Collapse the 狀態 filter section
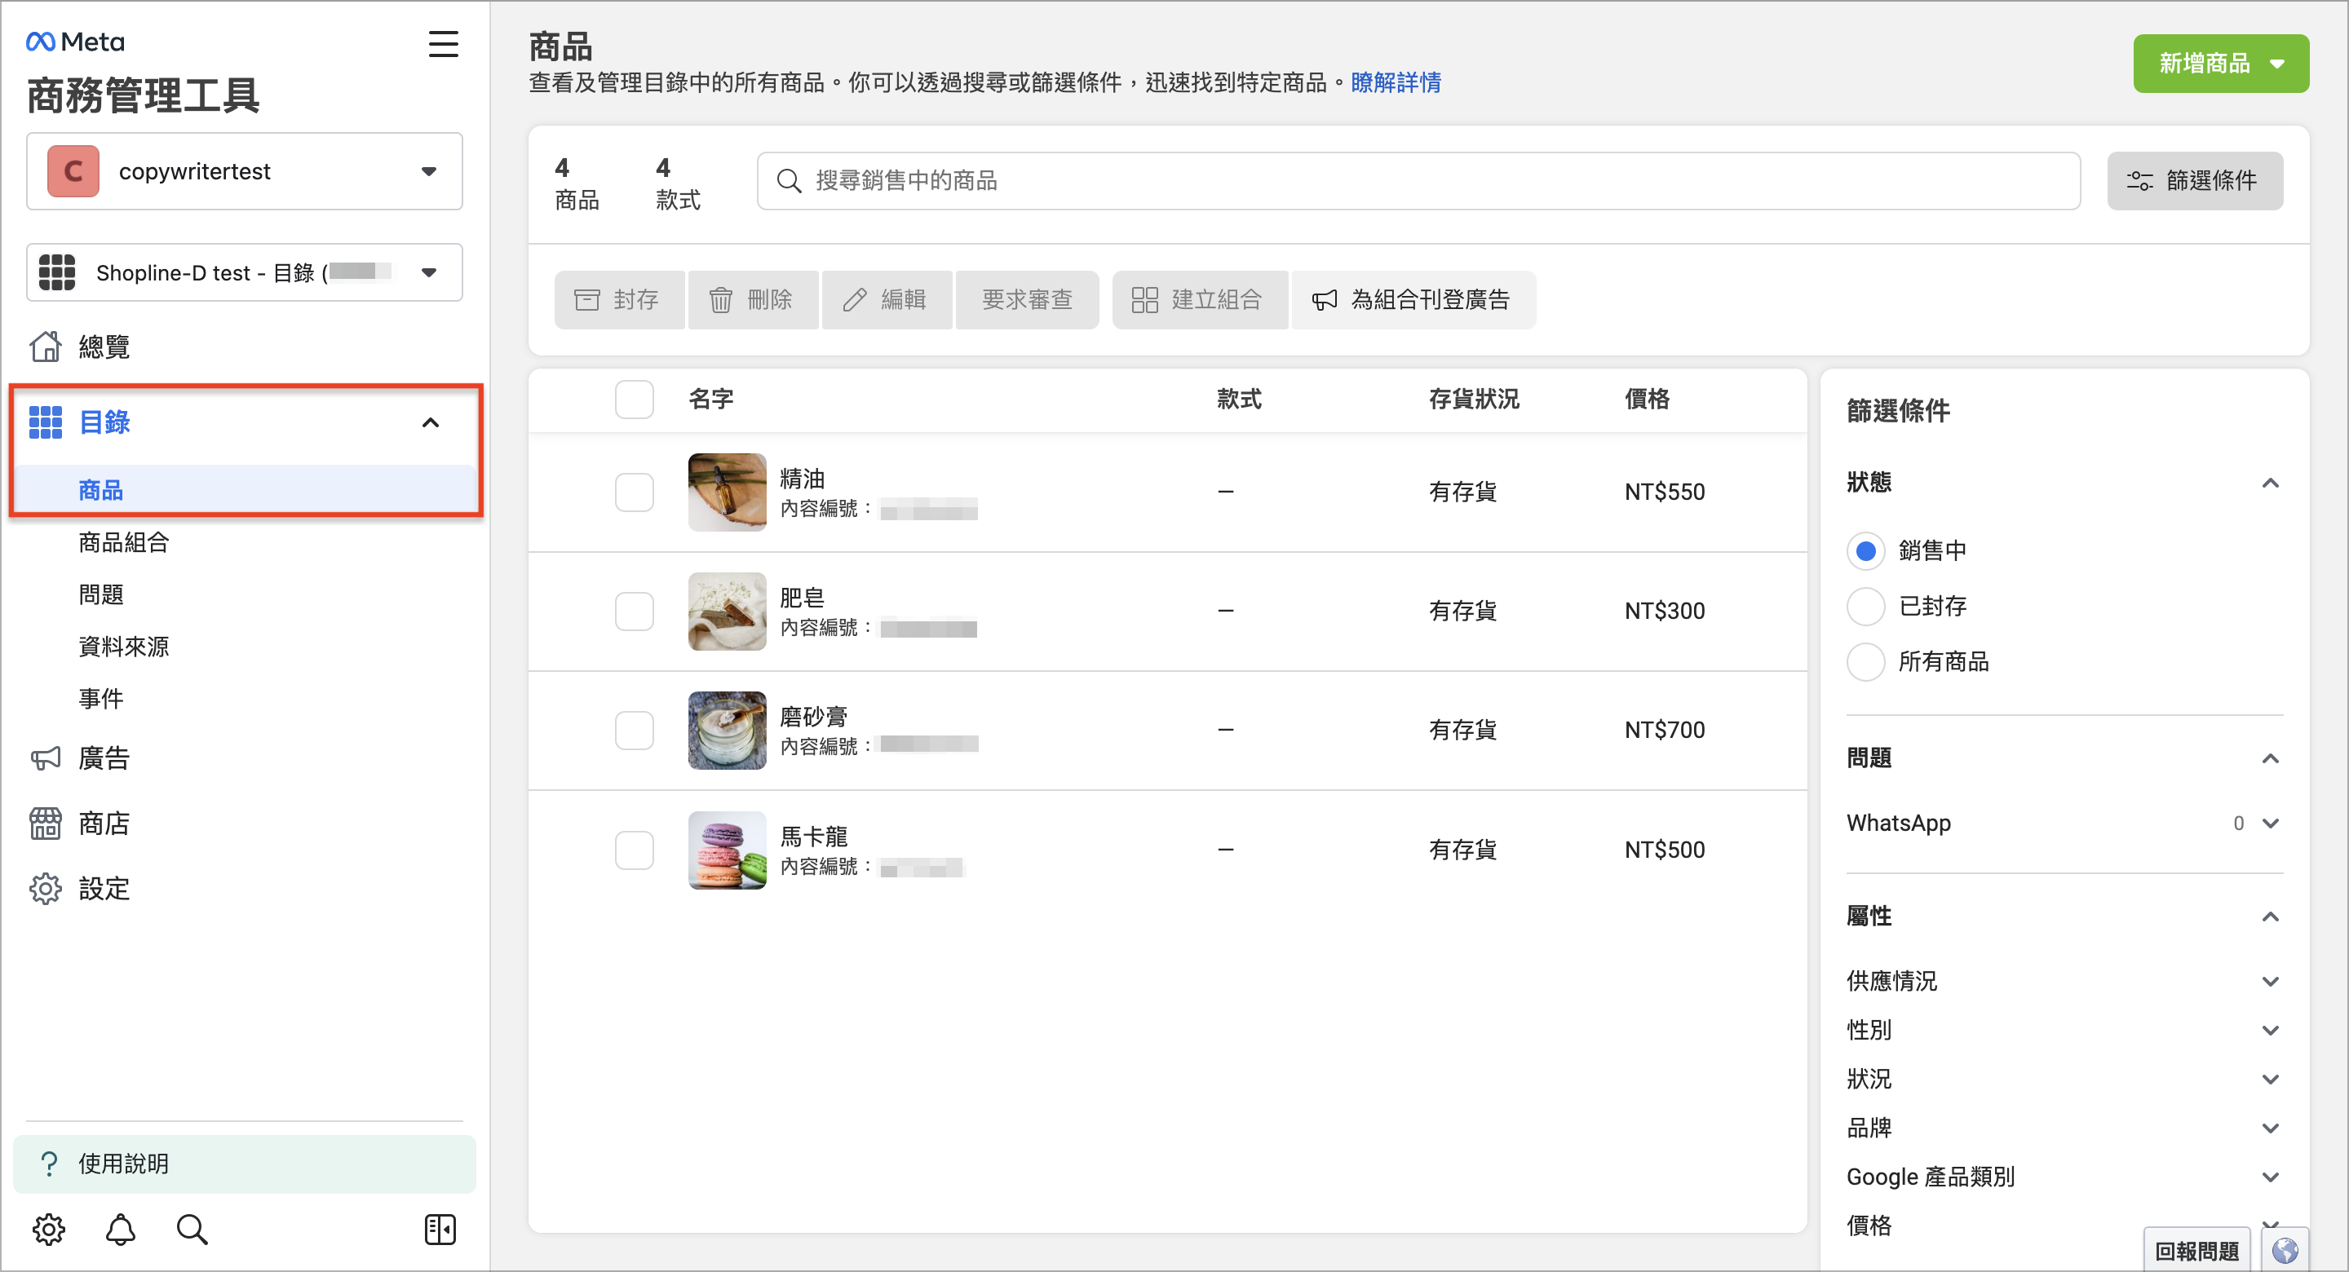This screenshot has height=1272, width=2349. (2271, 483)
